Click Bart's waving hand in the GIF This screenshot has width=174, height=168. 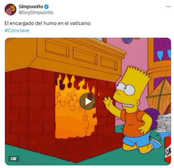108,102
